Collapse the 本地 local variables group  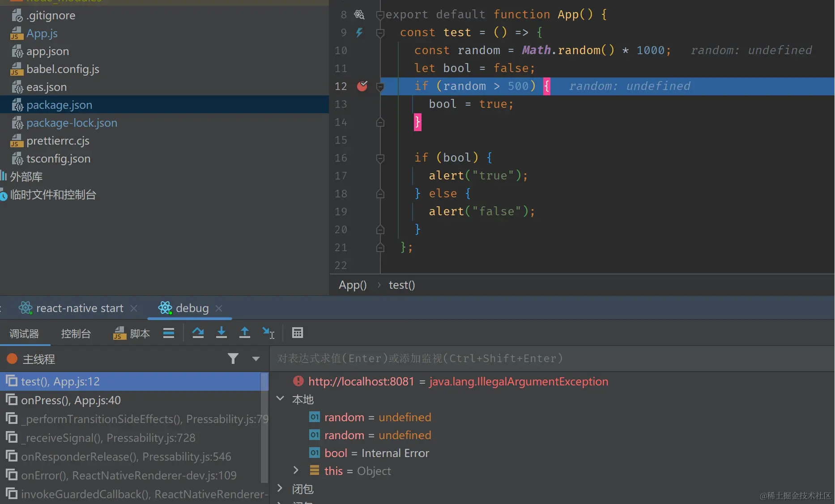tap(280, 398)
